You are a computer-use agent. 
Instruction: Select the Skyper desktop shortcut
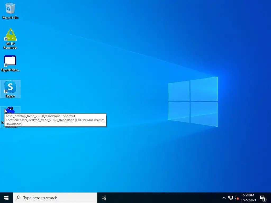click(x=10, y=89)
